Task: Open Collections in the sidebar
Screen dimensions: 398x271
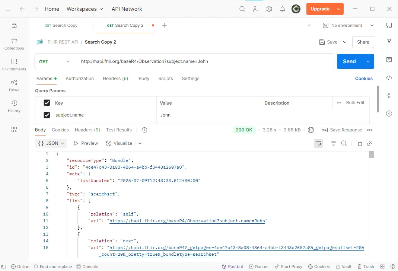Action: (x=14, y=44)
